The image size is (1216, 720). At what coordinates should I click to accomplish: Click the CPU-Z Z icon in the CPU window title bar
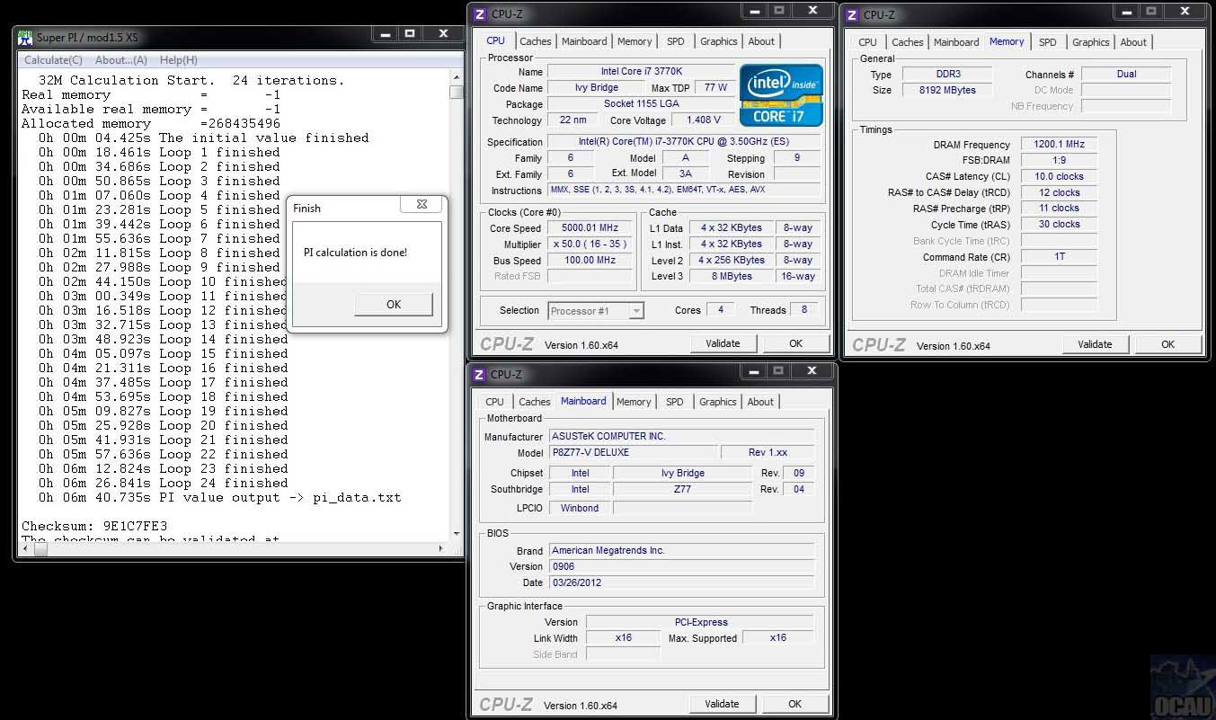(x=479, y=14)
